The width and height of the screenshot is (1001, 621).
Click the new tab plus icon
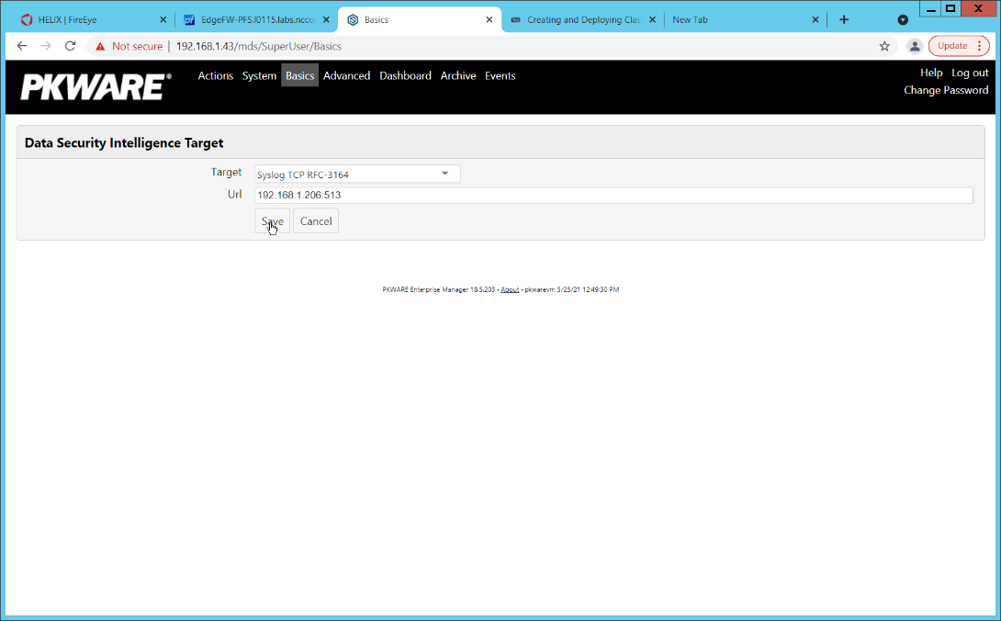pyautogui.click(x=844, y=19)
